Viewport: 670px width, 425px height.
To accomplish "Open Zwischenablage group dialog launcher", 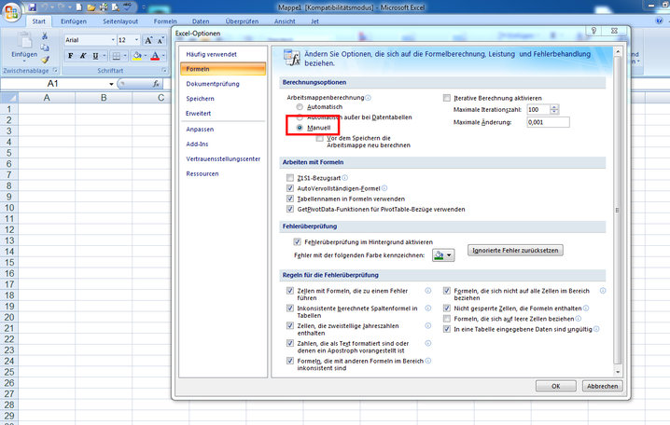I will click(x=55, y=71).
